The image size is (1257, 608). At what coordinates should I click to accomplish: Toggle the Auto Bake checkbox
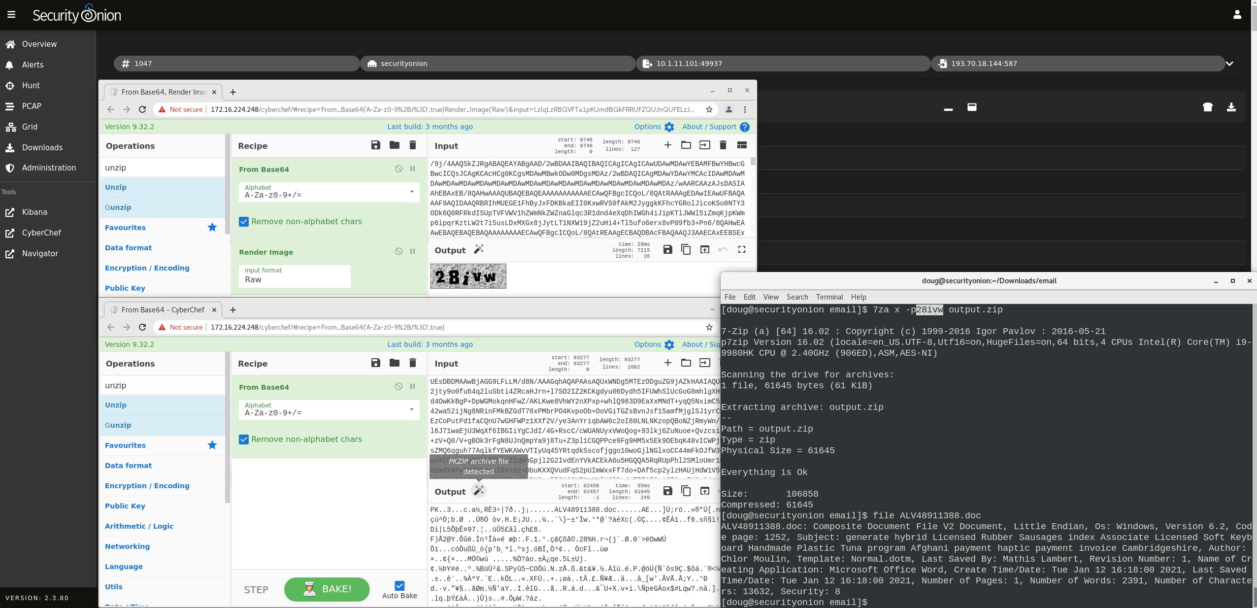[x=399, y=586]
